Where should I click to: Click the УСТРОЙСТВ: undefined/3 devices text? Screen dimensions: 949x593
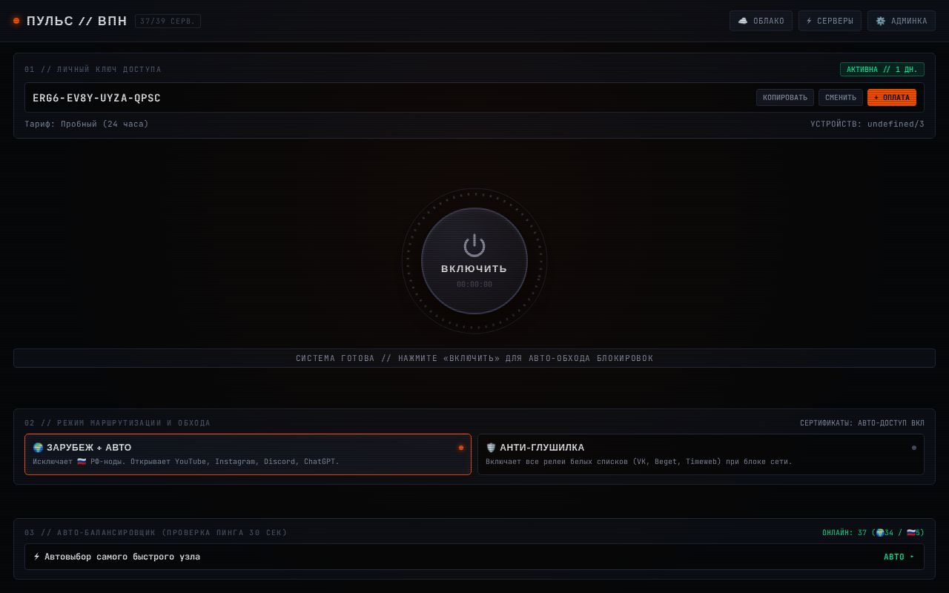(867, 124)
